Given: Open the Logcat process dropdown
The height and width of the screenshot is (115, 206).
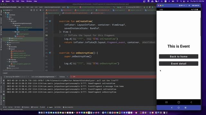Looking at the screenshot, I should (44, 77).
